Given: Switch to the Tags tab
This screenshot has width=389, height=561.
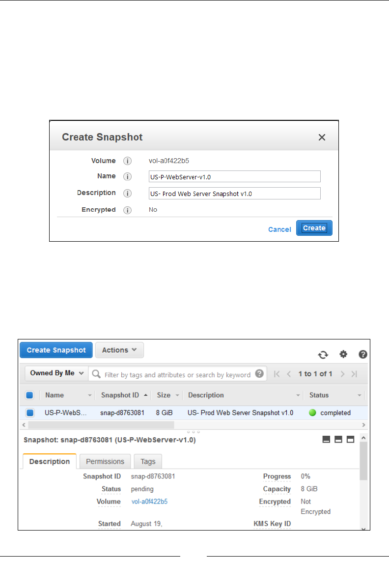Looking at the screenshot, I should tap(148, 461).
